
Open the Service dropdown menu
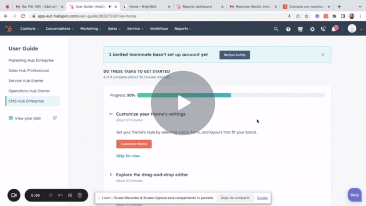135,29
